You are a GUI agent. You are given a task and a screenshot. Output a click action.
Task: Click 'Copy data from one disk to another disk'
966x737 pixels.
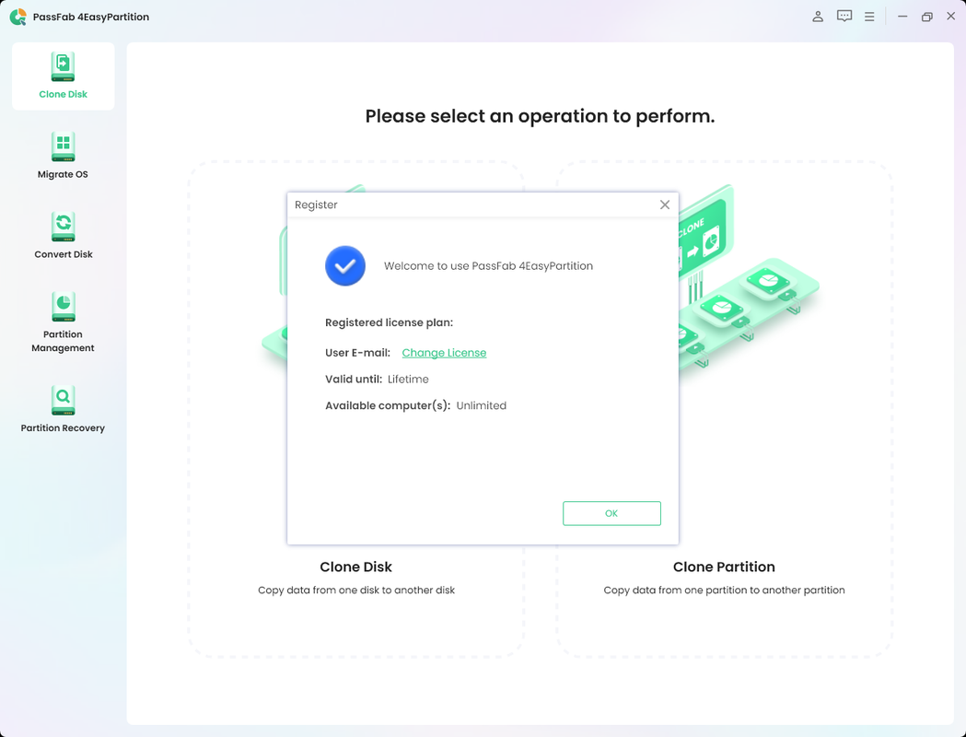pyautogui.click(x=356, y=591)
